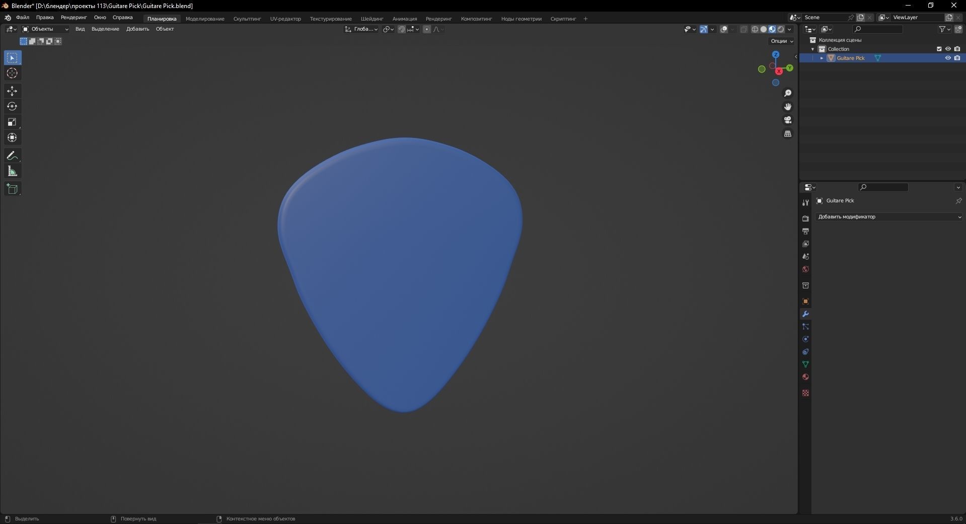Open the Output properties tab
Image resolution: width=966 pixels, height=524 pixels.
[x=805, y=231]
